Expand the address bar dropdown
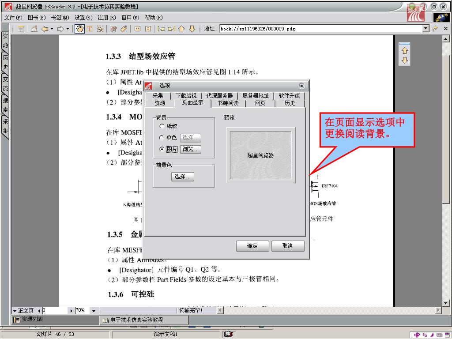Screen dimensions: 452x339 [x=426, y=29]
